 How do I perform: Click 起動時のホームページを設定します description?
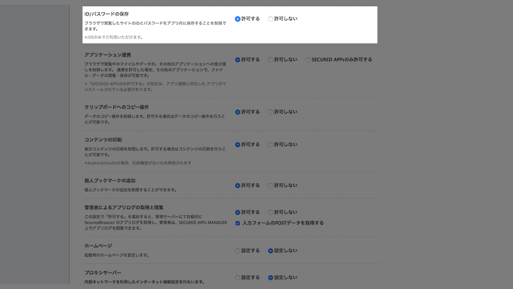(117, 255)
